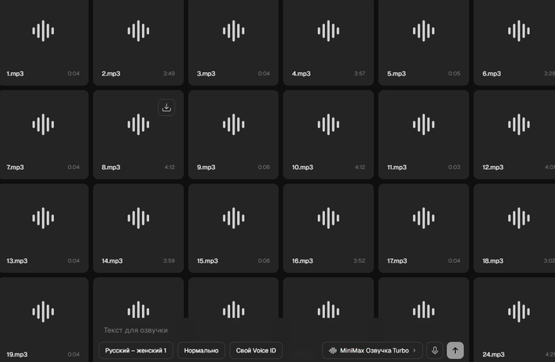Viewport: 555px width, 362px height.
Task: Play the 12.mp3 waveform icon
Action: click(519, 125)
